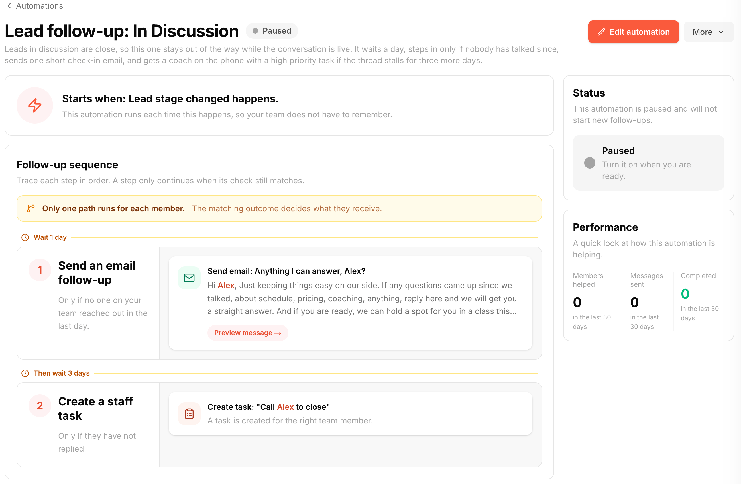Click the green Completed count

685,293
